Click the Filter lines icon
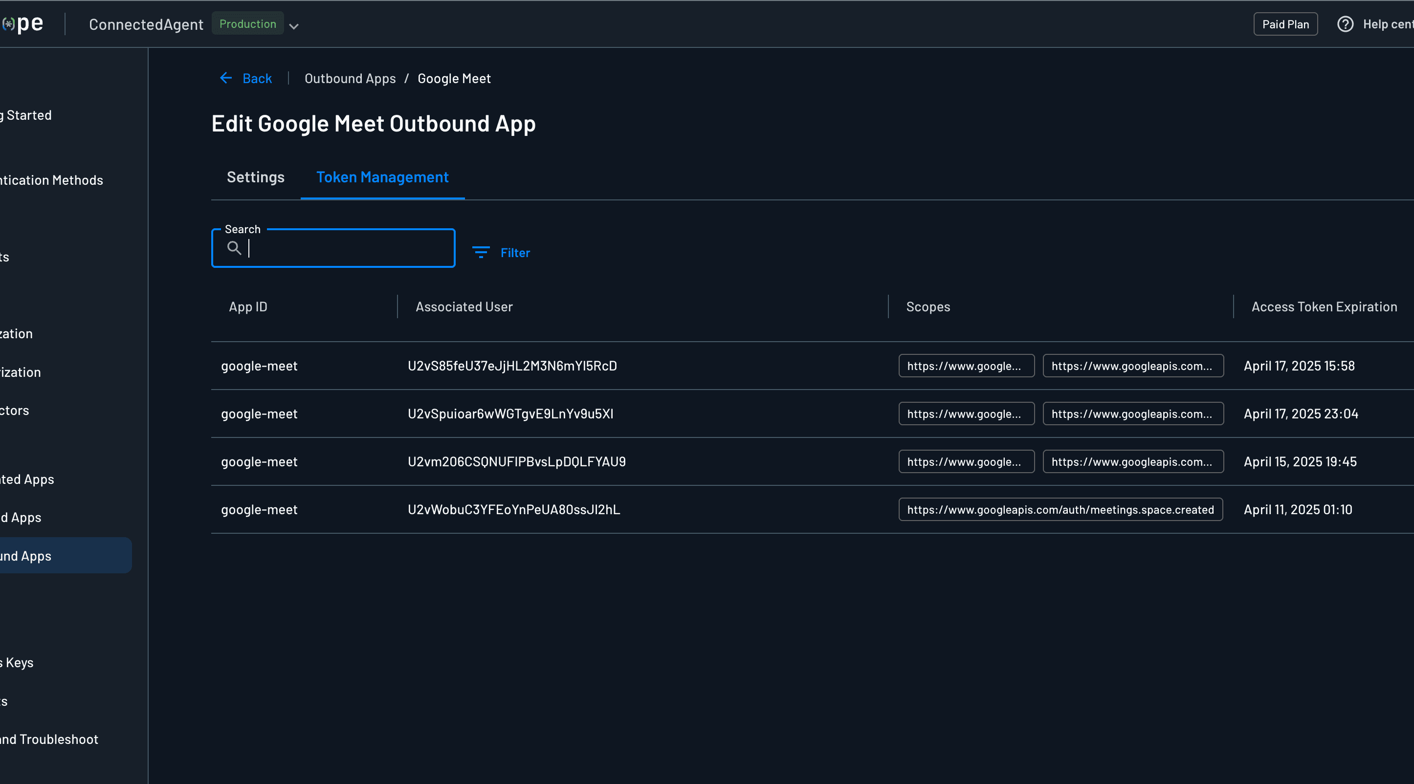The image size is (1414, 784). coord(481,252)
